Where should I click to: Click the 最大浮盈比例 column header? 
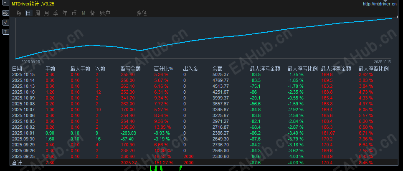pos(373,69)
